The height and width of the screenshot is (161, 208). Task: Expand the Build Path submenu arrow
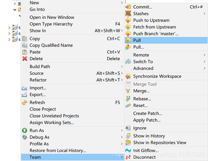tap(122, 66)
